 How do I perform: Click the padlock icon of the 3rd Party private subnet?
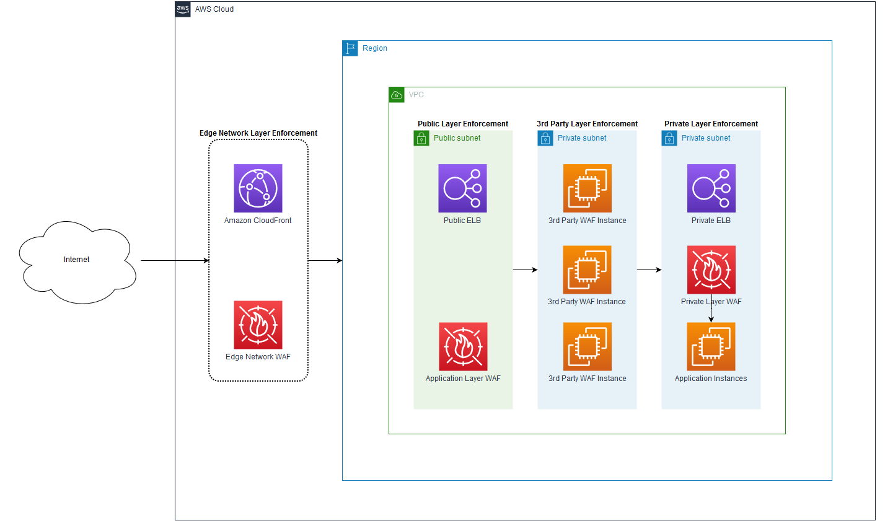[545, 138]
